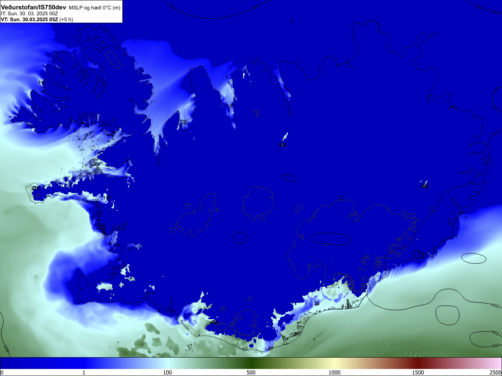Click the Veðurstofan/IS750dev title text
502x376 pixels.
pyautogui.click(x=33, y=7)
